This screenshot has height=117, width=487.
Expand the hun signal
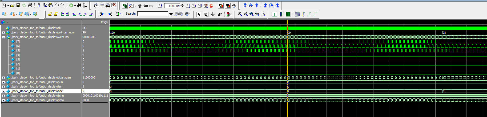coord(3,82)
